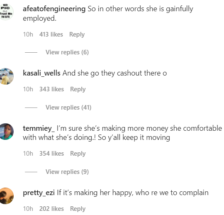The height and width of the screenshot is (215, 224).
Task: Reply to kasali_wells' comment
Action: [78, 89]
